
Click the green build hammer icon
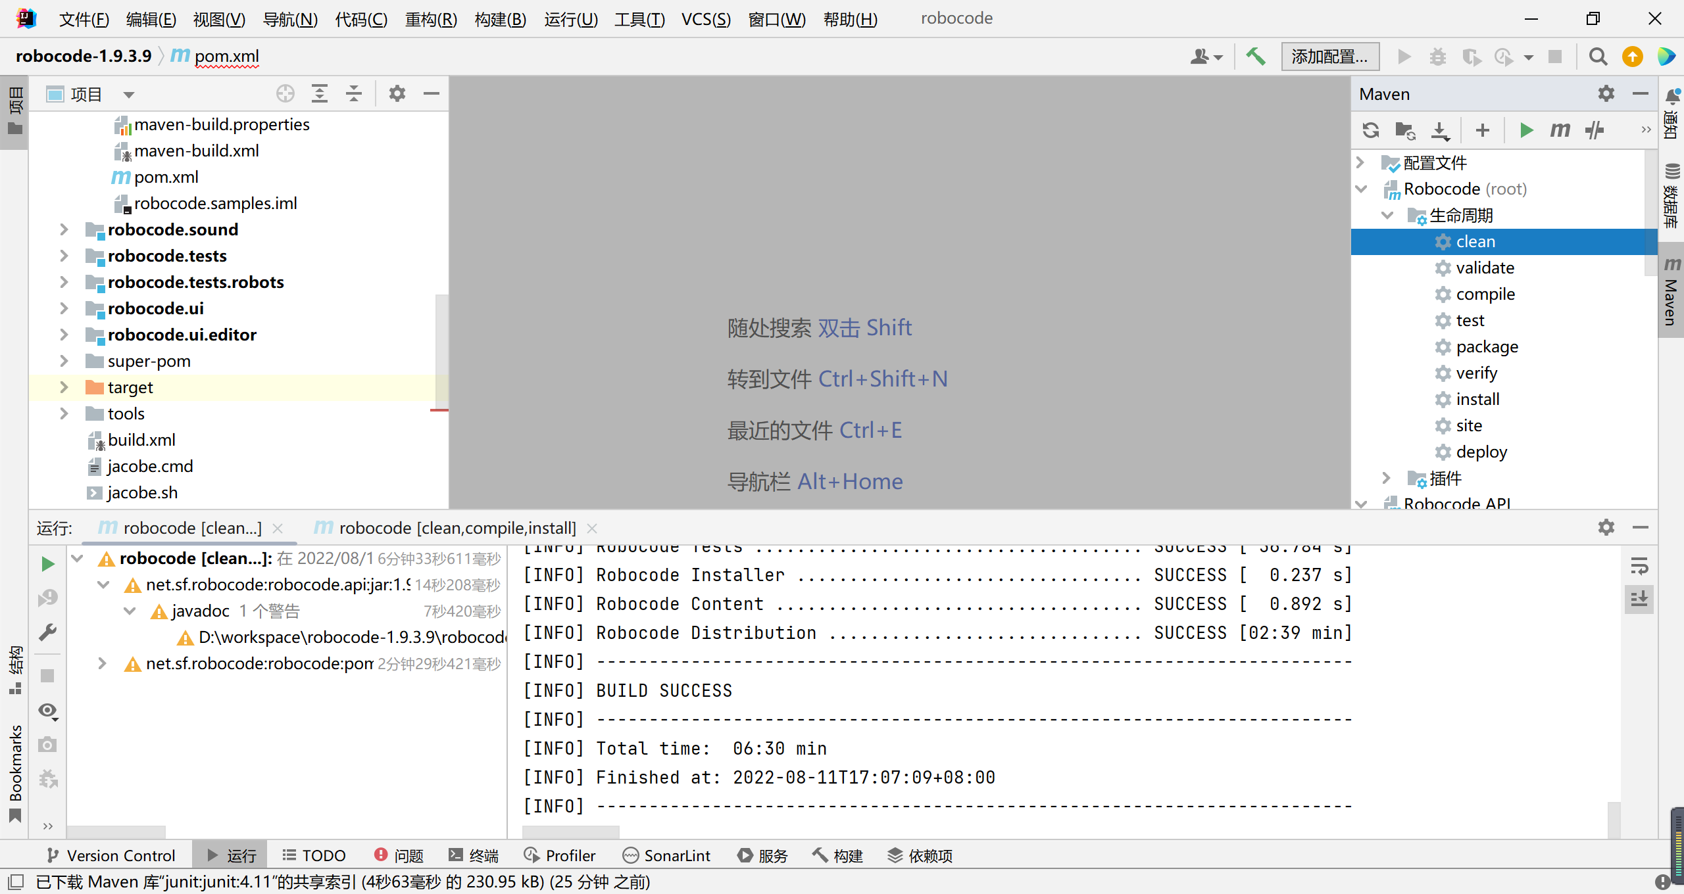coord(1256,57)
